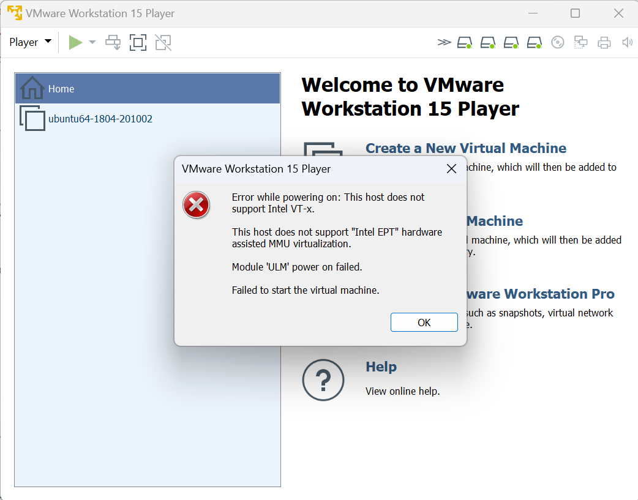Click the house icon next to Home
This screenshot has height=500, width=638.
point(32,88)
